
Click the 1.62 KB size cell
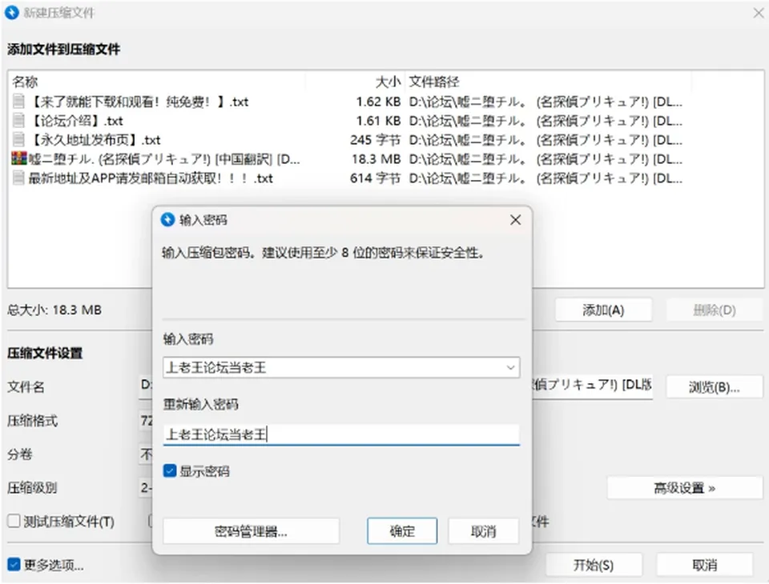[x=378, y=102]
